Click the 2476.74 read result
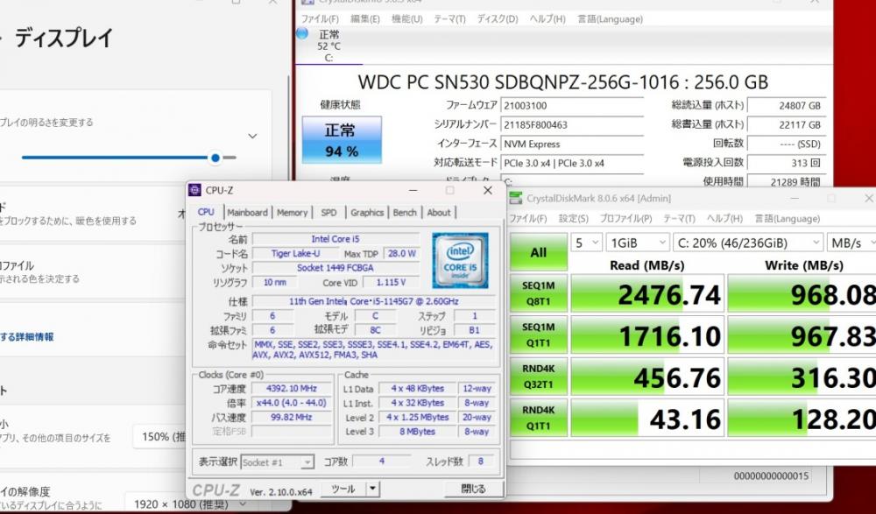This screenshot has width=876, height=514. pos(647,294)
